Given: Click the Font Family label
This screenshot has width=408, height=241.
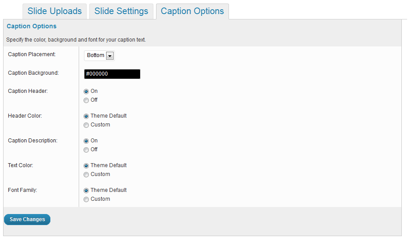Looking at the screenshot, I should pyautogui.click(x=23, y=190).
